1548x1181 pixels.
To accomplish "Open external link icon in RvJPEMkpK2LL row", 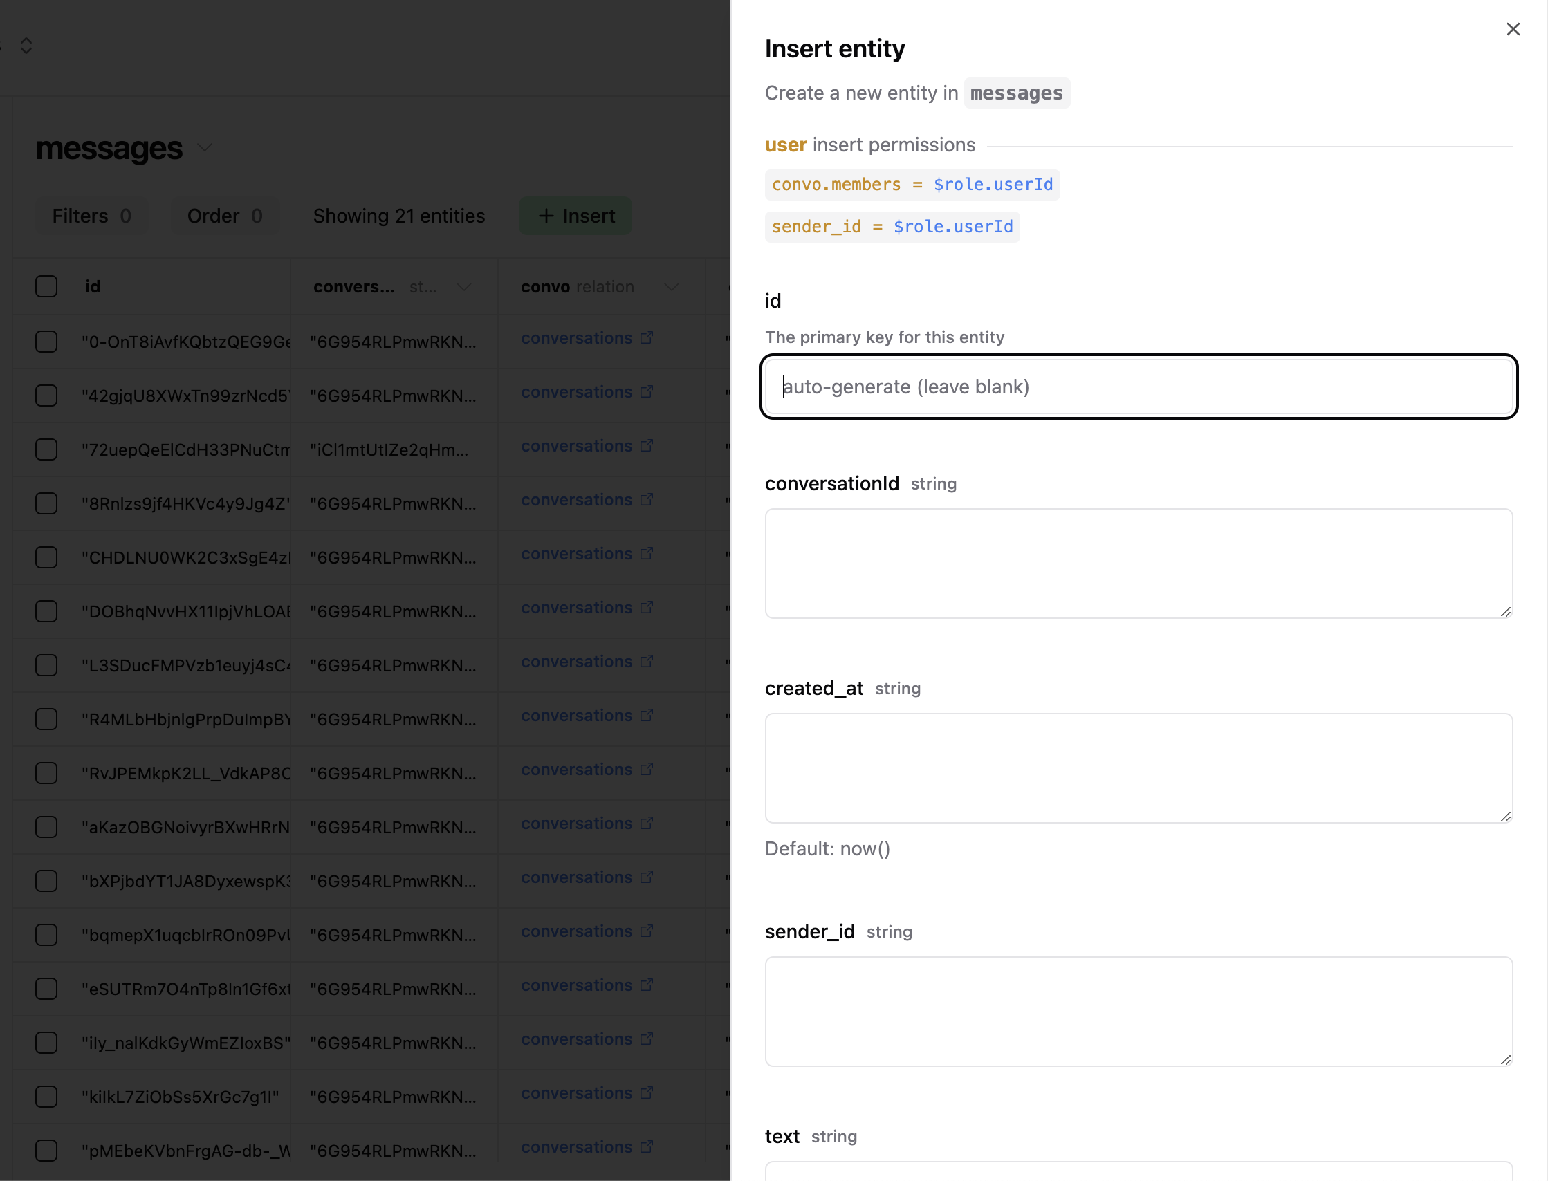I will 646,769.
